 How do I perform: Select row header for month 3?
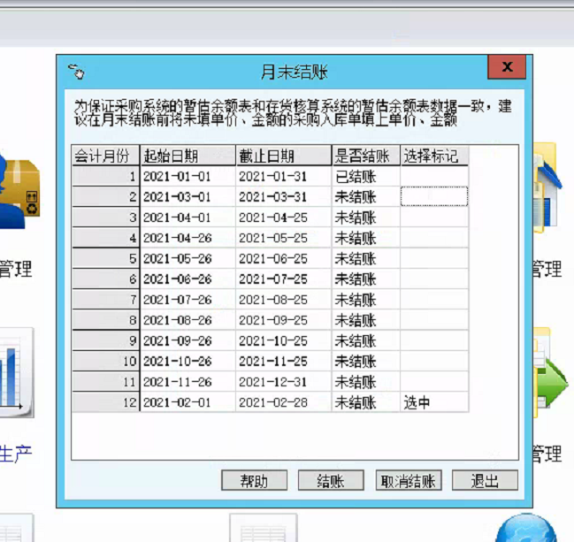(x=105, y=218)
